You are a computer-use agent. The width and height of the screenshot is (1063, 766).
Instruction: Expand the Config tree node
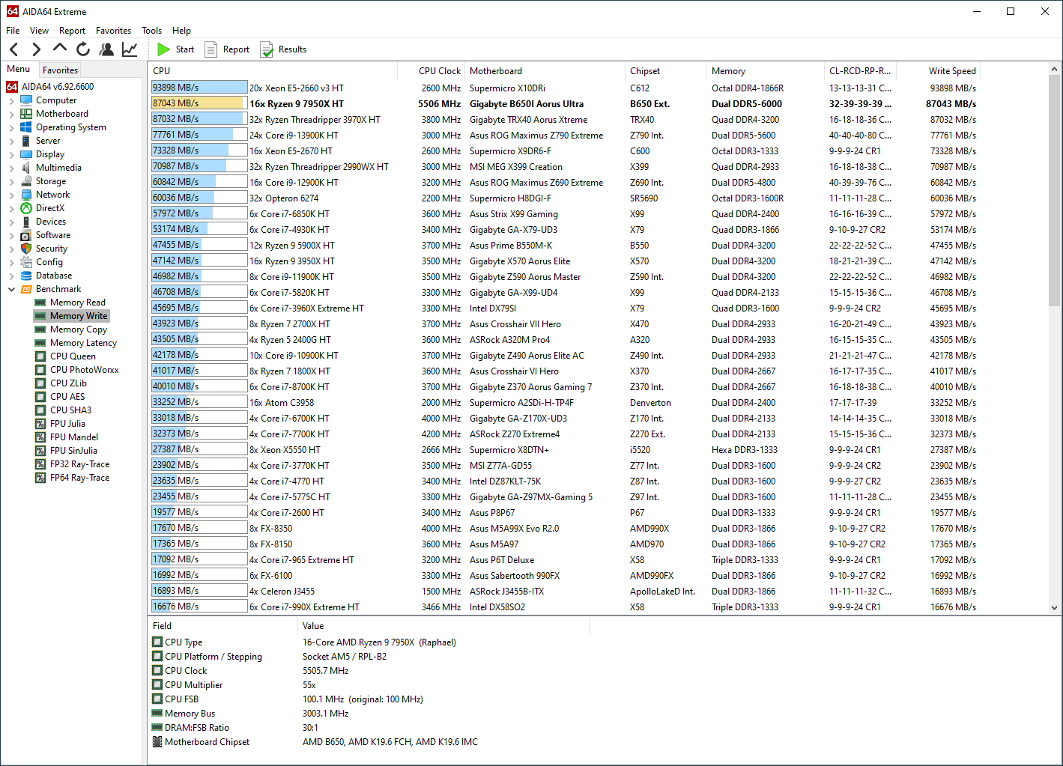click(11, 262)
